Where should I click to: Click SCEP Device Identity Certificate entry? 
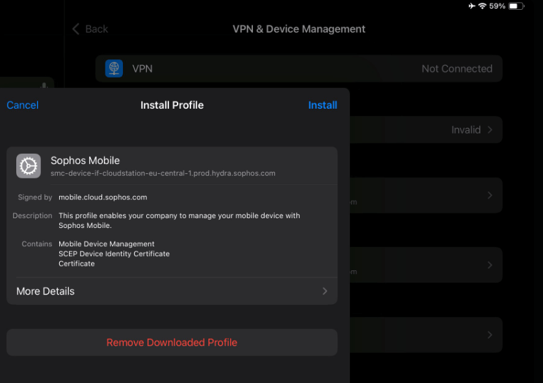(x=114, y=253)
